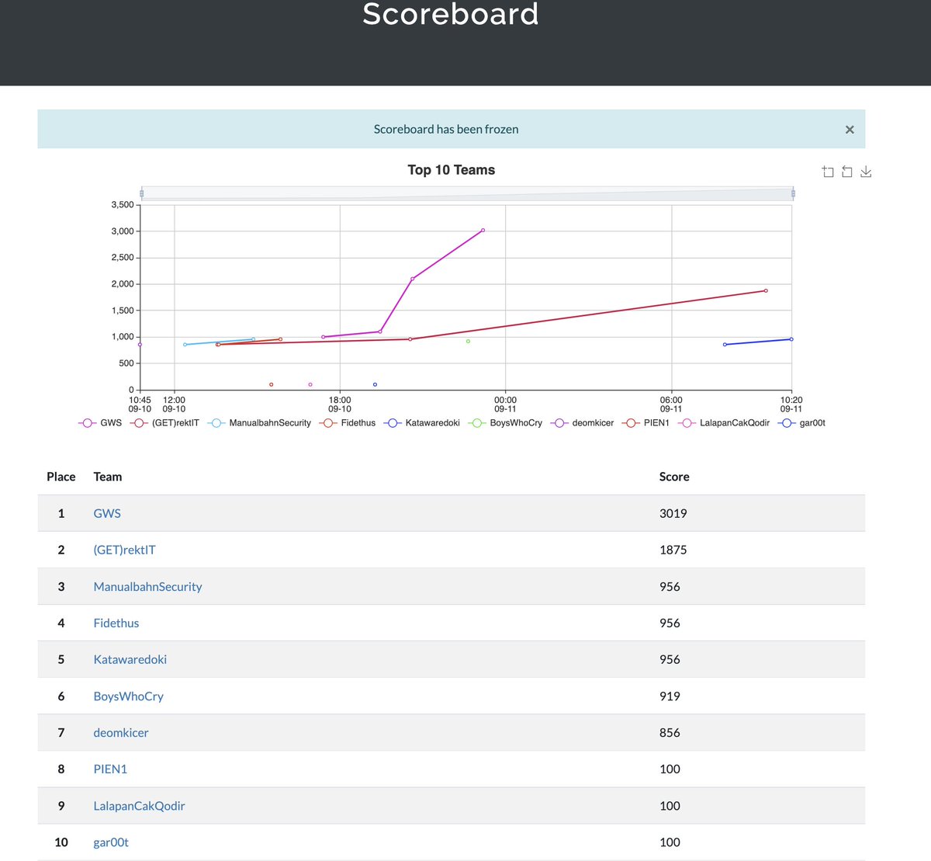Toggle Katawaredoki series in legend
This screenshot has width=931, height=861.
click(422, 423)
